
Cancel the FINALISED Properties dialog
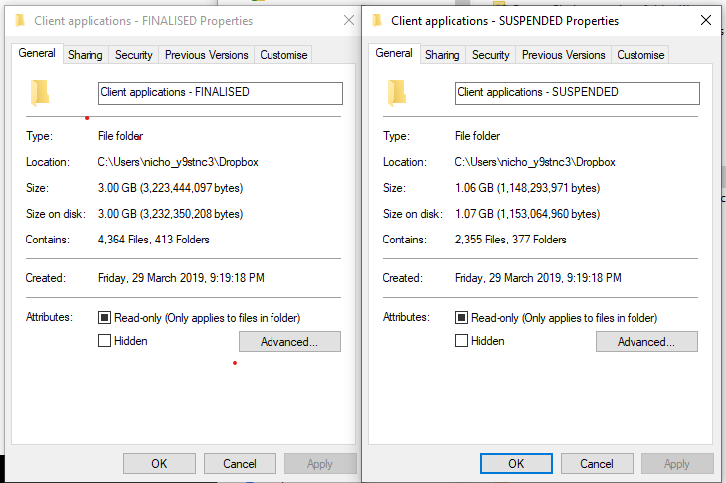pyautogui.click(x=240, y=463)
